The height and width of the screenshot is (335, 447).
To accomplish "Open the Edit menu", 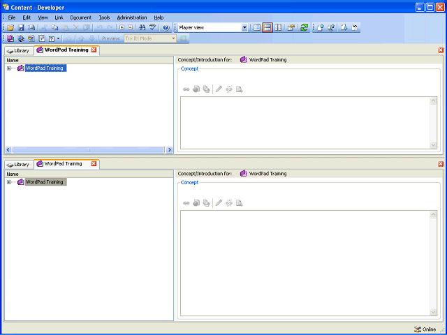I will (27, 17).
